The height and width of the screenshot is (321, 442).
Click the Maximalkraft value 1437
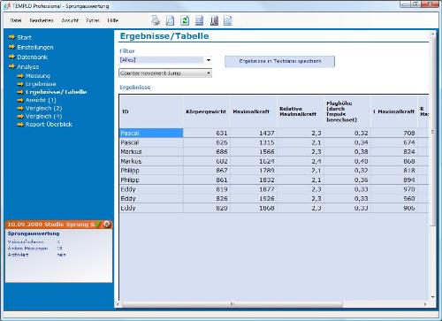click(267, 133)
